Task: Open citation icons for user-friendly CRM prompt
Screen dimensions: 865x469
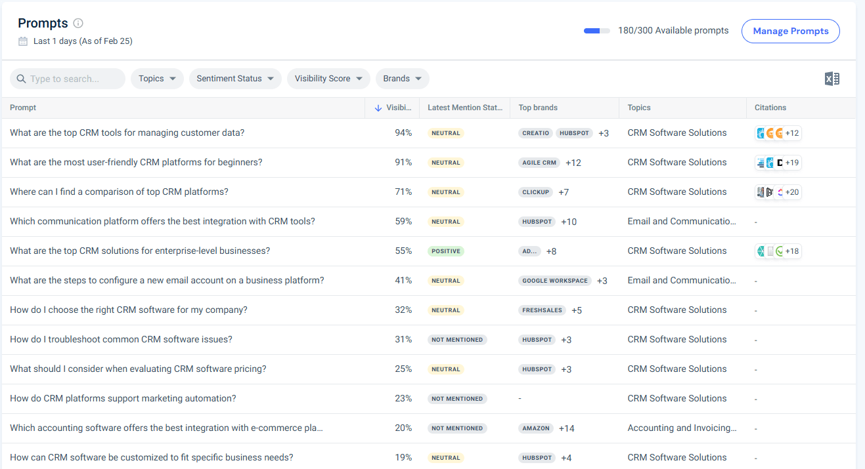Action: [778, 163]
